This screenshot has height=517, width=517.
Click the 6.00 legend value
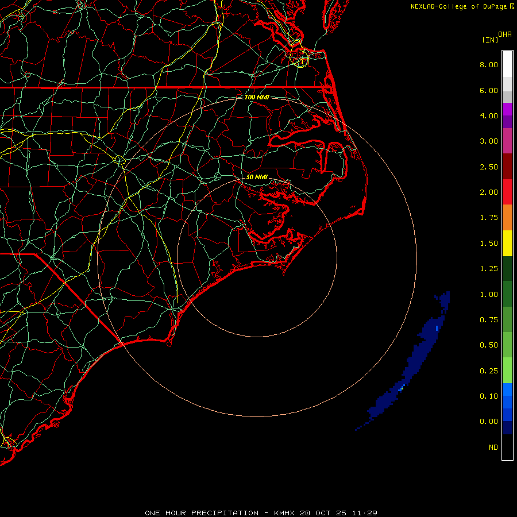(489, 90)
